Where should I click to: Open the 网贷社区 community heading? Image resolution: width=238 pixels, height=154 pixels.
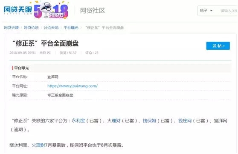click(93, 11)
